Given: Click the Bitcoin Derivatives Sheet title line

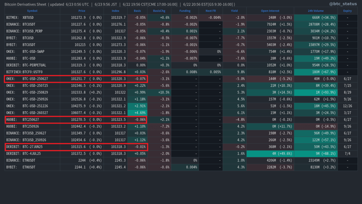Looking at the screenshot, I should [119, 4].
